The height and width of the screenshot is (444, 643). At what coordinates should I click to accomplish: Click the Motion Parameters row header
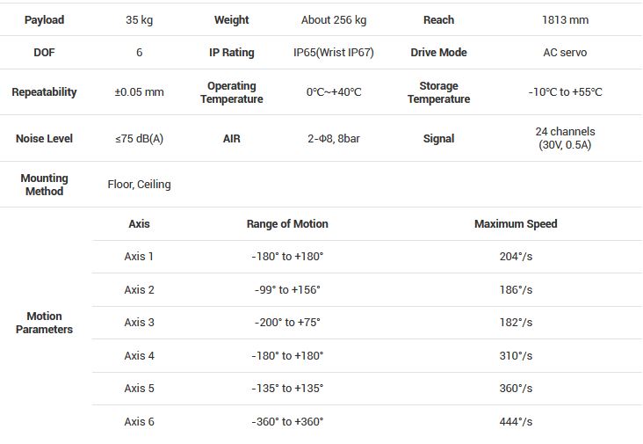click(44, 323)
